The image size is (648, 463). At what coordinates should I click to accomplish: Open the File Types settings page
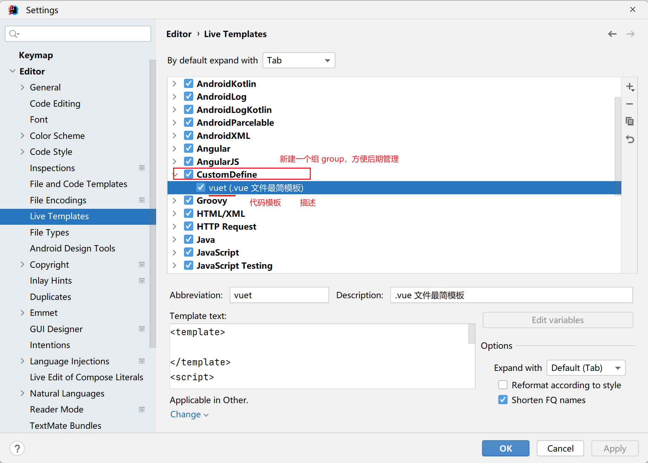(49, 232)
